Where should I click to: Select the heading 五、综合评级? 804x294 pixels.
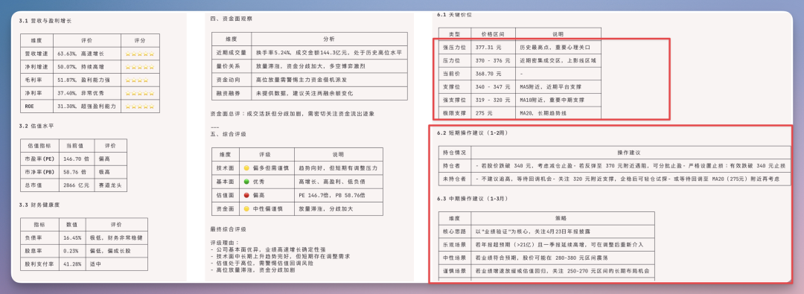click(229, 134)
